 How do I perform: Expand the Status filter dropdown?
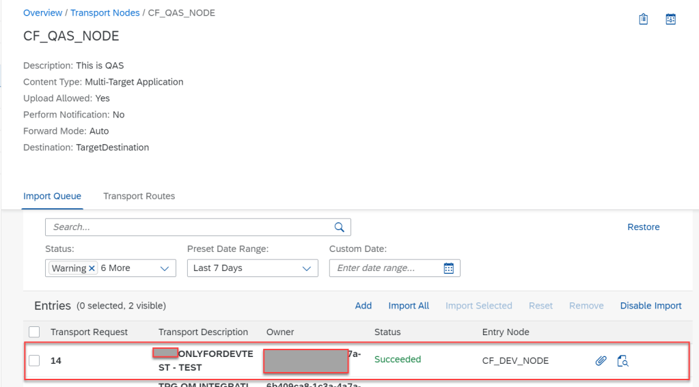coord(164,268)
